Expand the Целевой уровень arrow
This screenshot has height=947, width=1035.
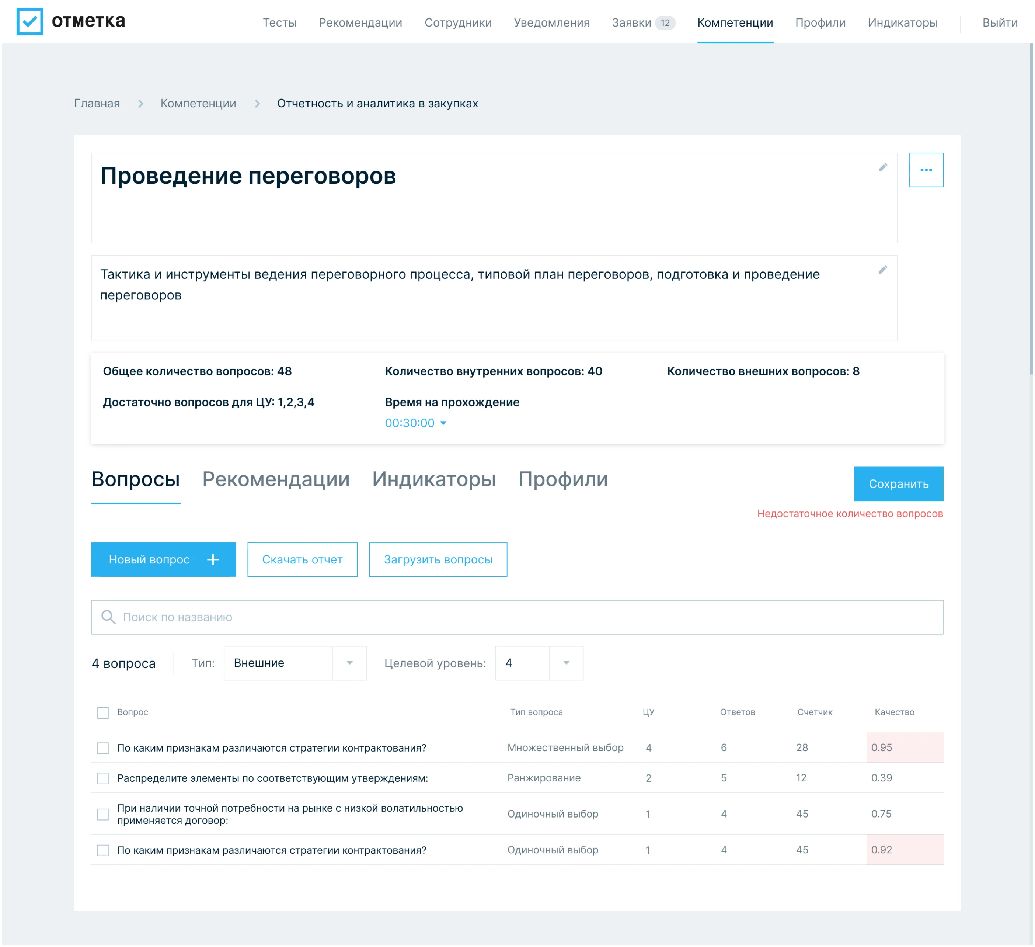click(566, 663)
